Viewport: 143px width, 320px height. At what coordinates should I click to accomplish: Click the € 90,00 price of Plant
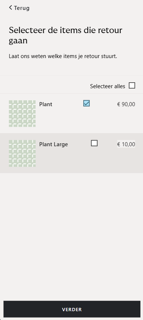(x=126, y=104)
